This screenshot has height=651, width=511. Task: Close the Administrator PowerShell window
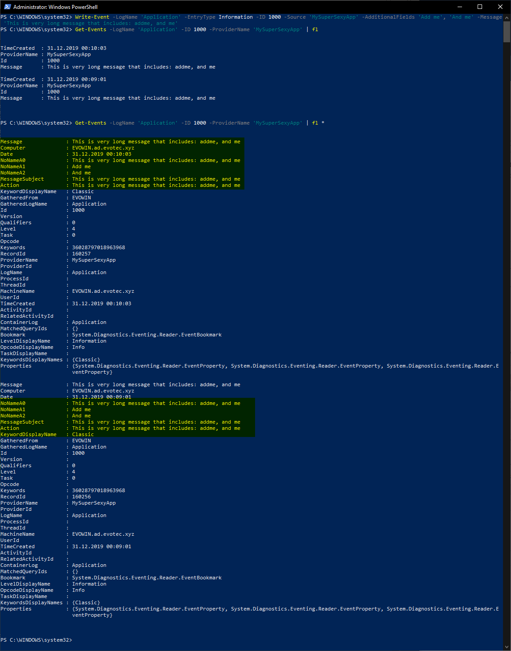(x=500, y=7)
